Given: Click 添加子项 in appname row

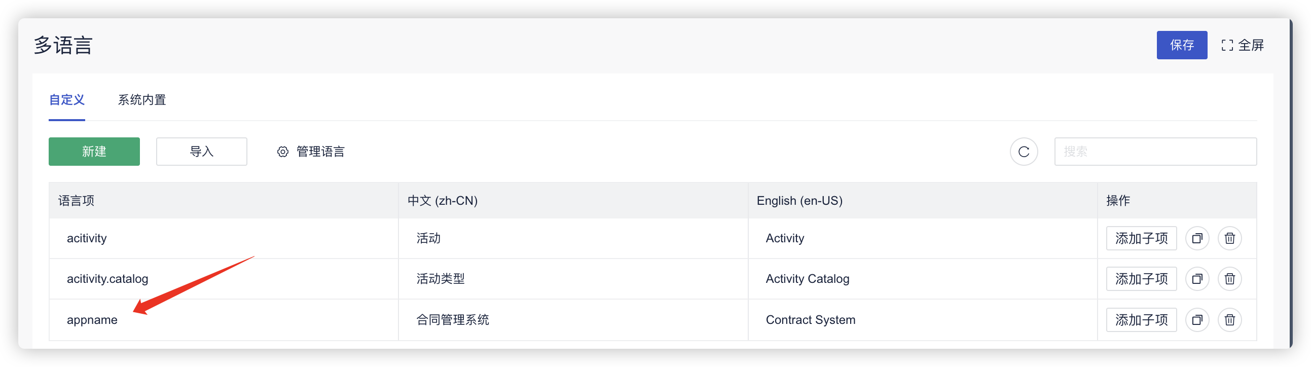Looking at the screenshot, I should tap(1141, 320).
